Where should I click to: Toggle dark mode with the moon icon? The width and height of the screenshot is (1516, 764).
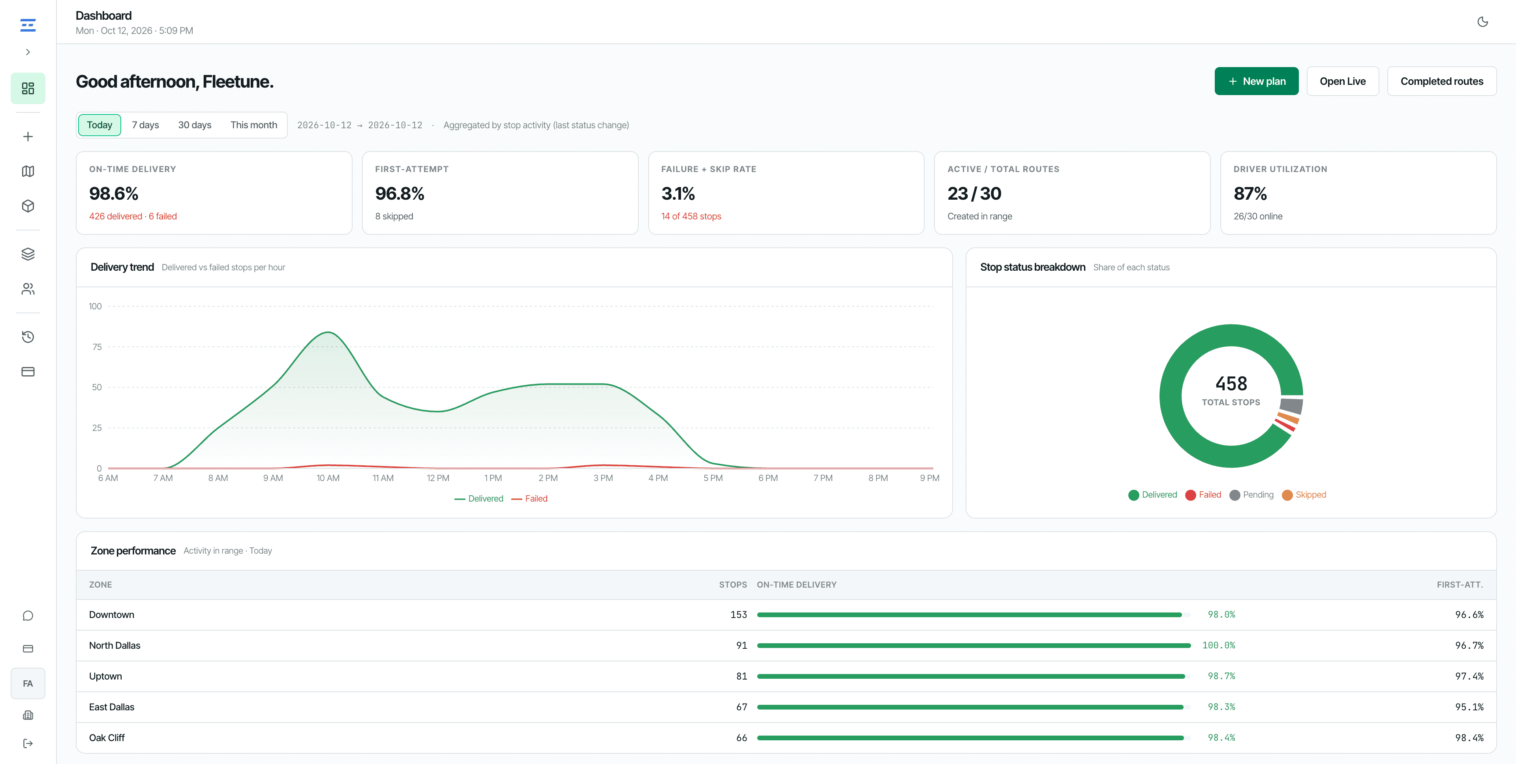tap(1482, 22)
